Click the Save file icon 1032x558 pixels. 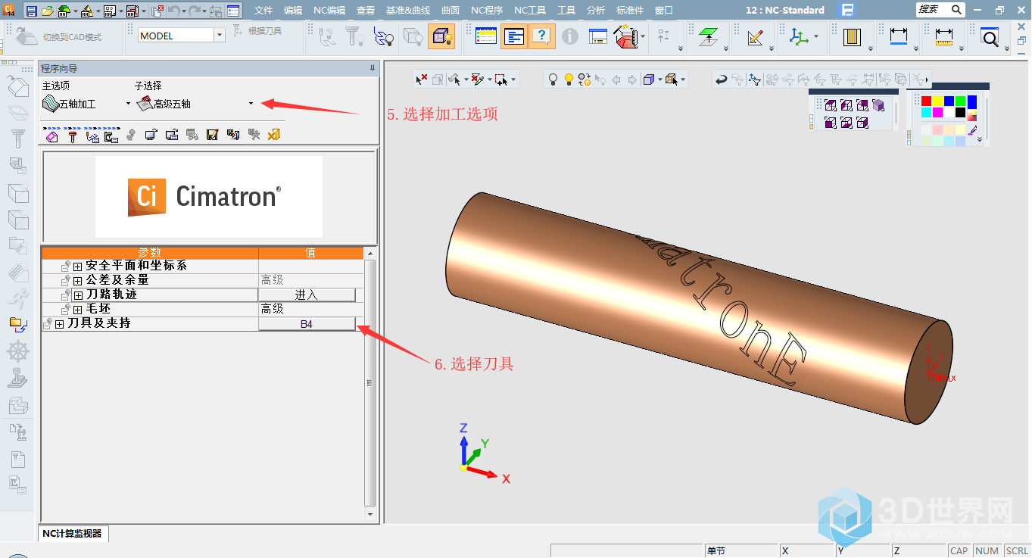[32, 11]
